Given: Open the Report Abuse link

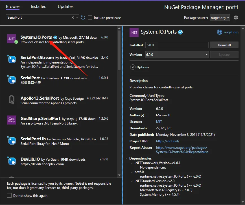Looking at the screenshot, I should 182,150.
